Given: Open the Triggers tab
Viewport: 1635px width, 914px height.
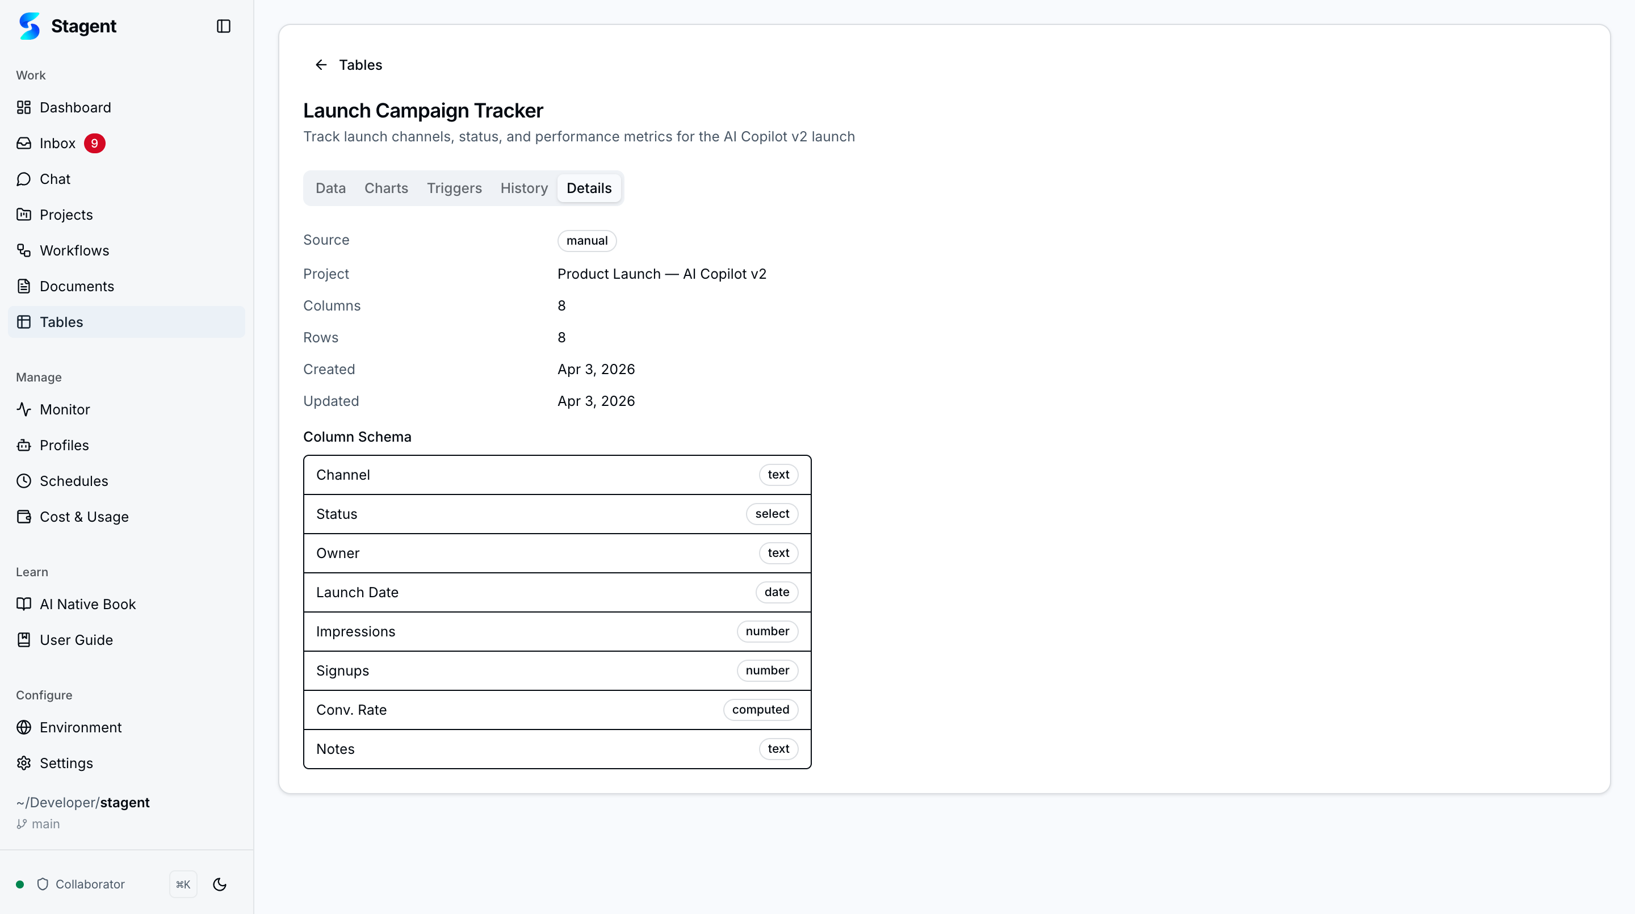Looking at the screenshot, I should coord(454,188).
